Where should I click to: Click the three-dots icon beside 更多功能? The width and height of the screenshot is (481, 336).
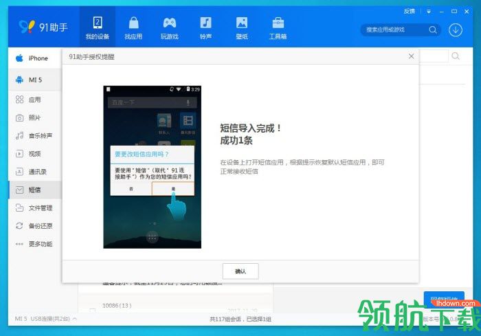point(19,244)
